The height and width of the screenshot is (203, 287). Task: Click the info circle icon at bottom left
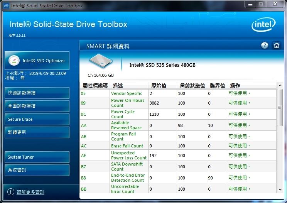point(11,192)
